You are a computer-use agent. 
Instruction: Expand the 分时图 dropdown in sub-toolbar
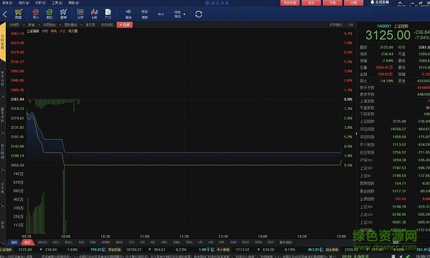pos(14,25)
